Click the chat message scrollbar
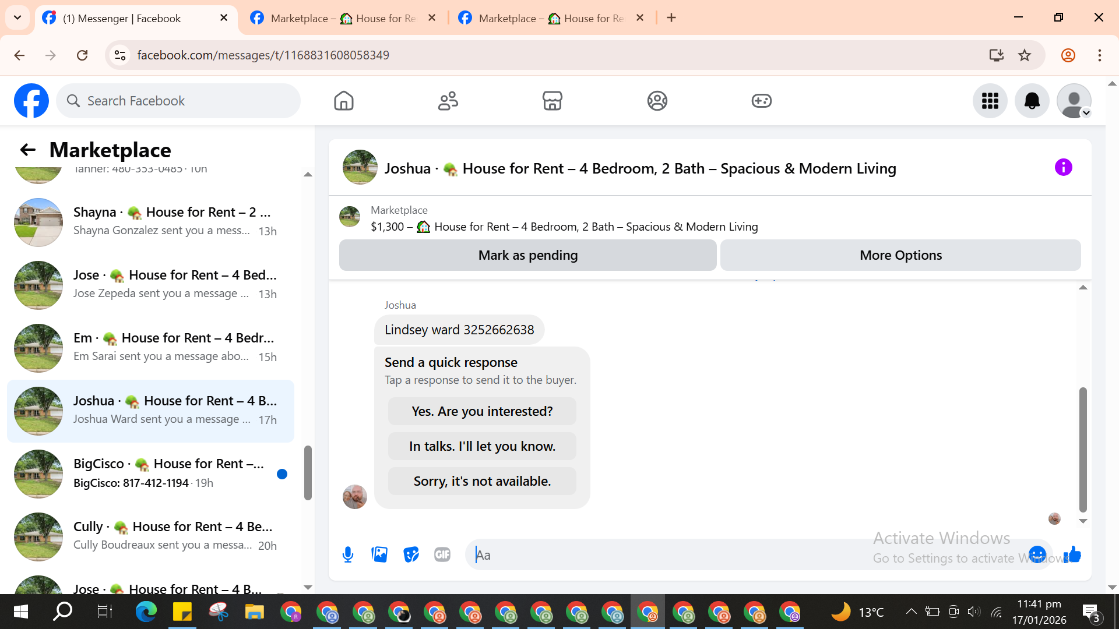This screenshot has height=629, width=1119. point(1083,448)
